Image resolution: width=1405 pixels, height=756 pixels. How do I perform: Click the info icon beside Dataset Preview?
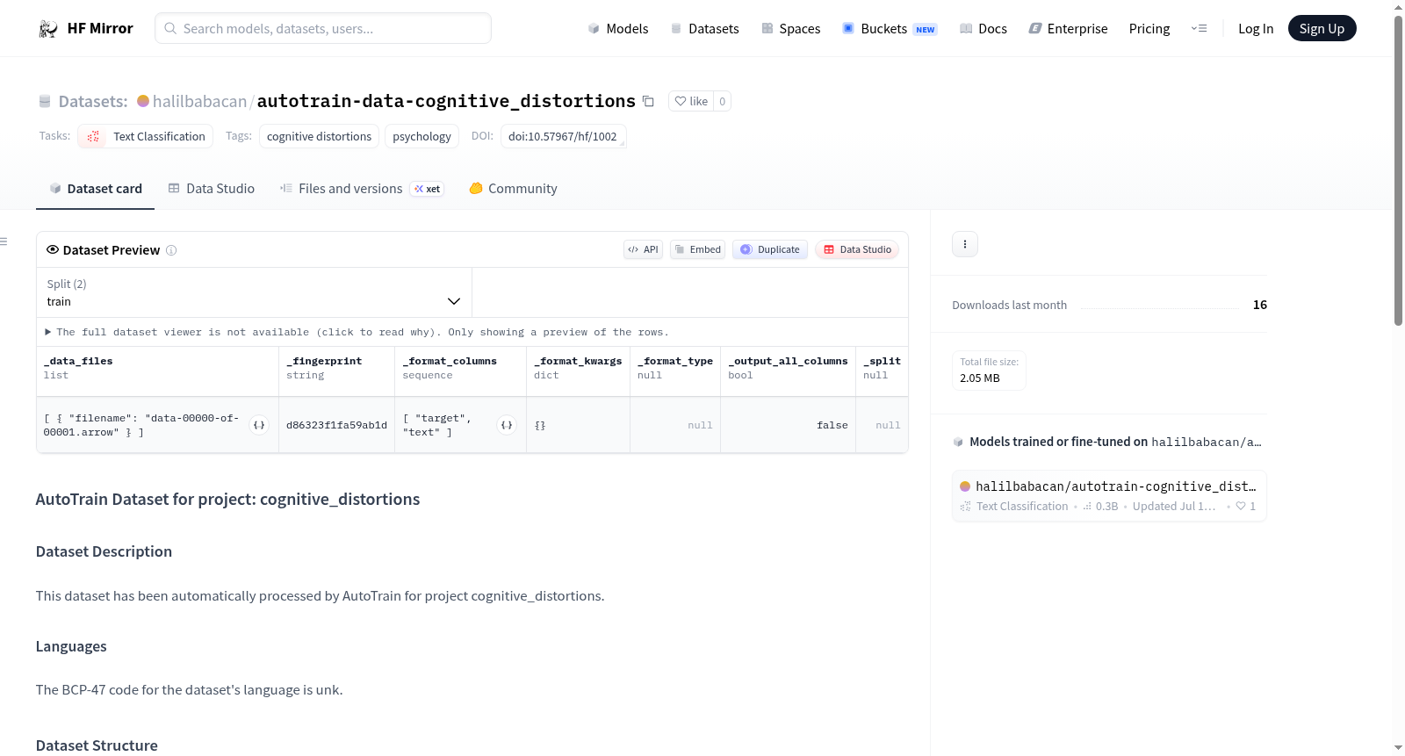(171, 250)
